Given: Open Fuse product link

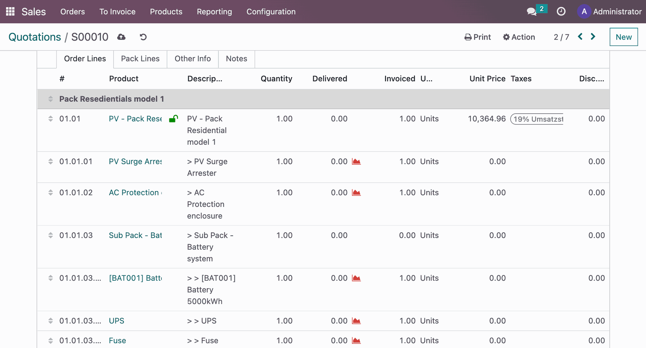Looking at the screenshot, I should (x=117, y=341).
